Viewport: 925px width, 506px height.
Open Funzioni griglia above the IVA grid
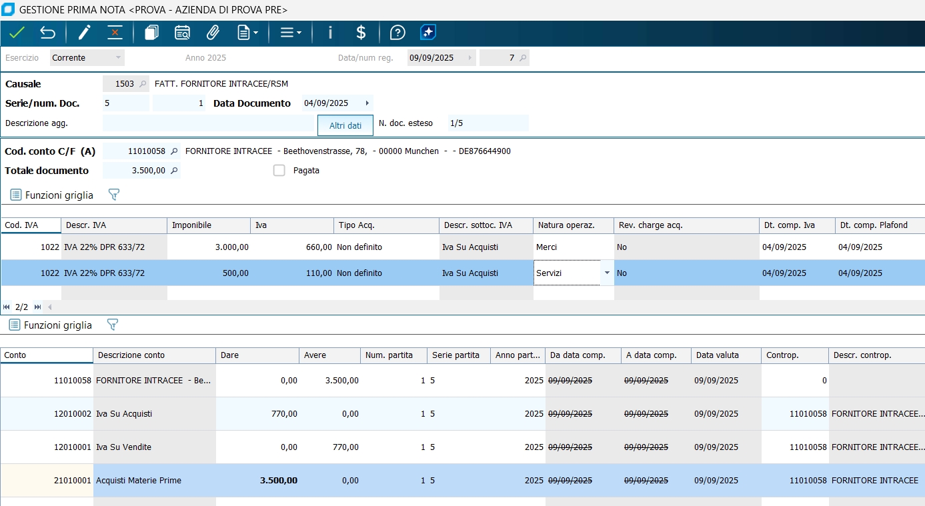[52, 195]
